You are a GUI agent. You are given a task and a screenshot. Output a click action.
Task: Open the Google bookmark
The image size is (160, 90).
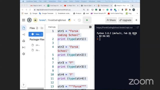33,13
